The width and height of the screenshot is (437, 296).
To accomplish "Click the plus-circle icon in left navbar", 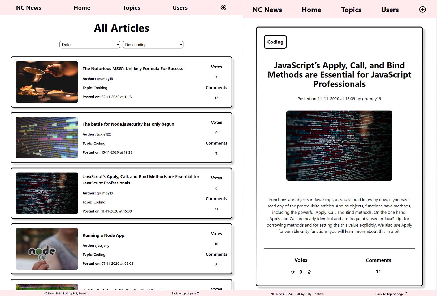I will [223, 7].
